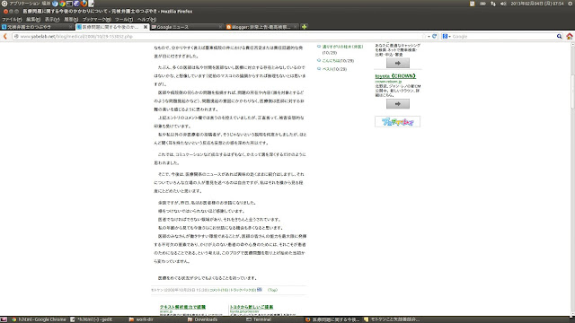The image size is (575, 323).
Task: Switch to the Blogger tab
Action: 261,27
